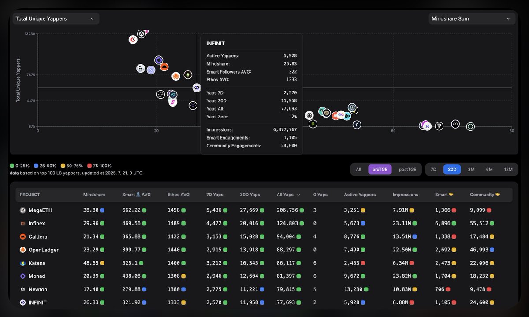The height and width of the screenshot is (317, 529).
Task: Select the postTGE filter
Action: [x=407, y=170]
